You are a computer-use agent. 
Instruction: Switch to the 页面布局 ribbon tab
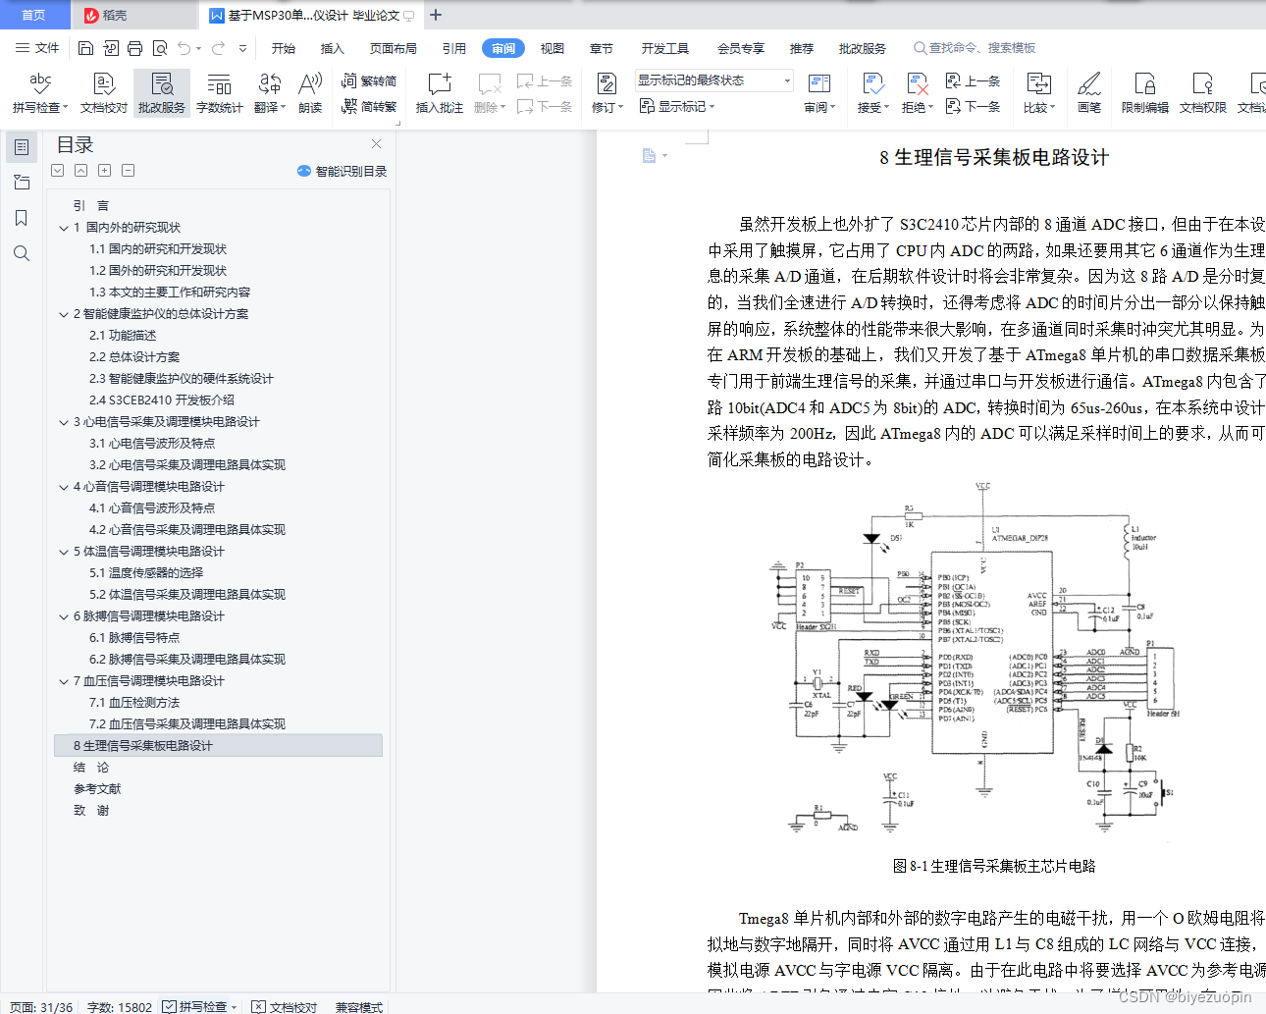point(394,48)
